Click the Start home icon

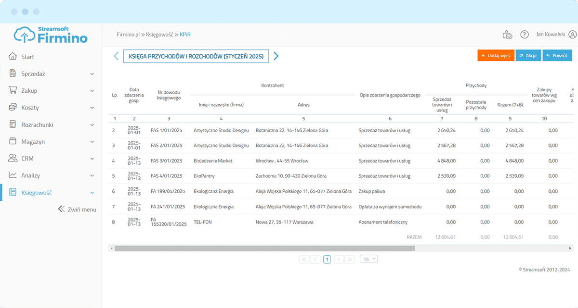(13, 57)
